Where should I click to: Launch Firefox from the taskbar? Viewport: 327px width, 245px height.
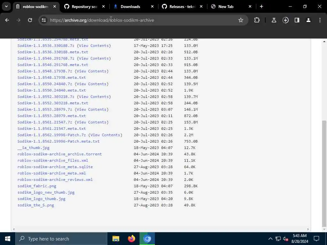point(131,239)
